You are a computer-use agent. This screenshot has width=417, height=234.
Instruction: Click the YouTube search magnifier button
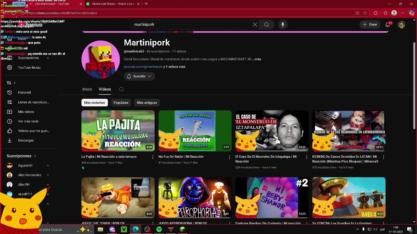click(x=266, y=24)
